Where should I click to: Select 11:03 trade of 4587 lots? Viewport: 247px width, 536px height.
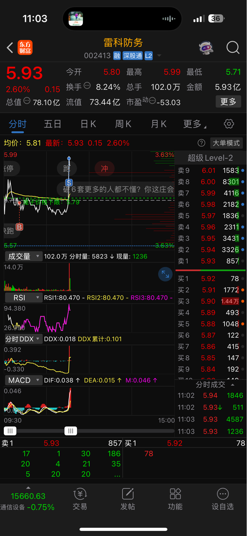tap(210, 419)
